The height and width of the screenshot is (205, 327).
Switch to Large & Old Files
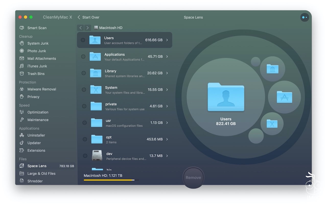pyautogui.click(x=41, y=173)
